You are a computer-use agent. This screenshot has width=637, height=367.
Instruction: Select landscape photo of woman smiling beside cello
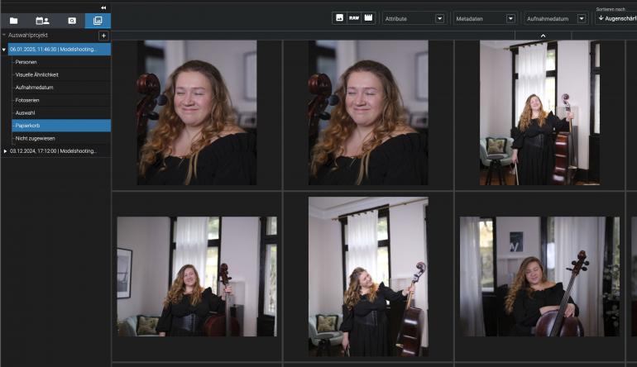click(197, 276)
